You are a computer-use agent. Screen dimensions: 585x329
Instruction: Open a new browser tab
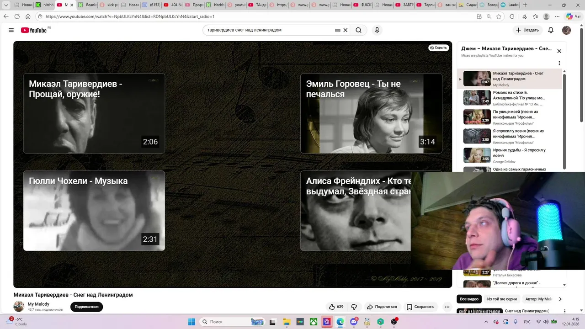click(525, 5)
